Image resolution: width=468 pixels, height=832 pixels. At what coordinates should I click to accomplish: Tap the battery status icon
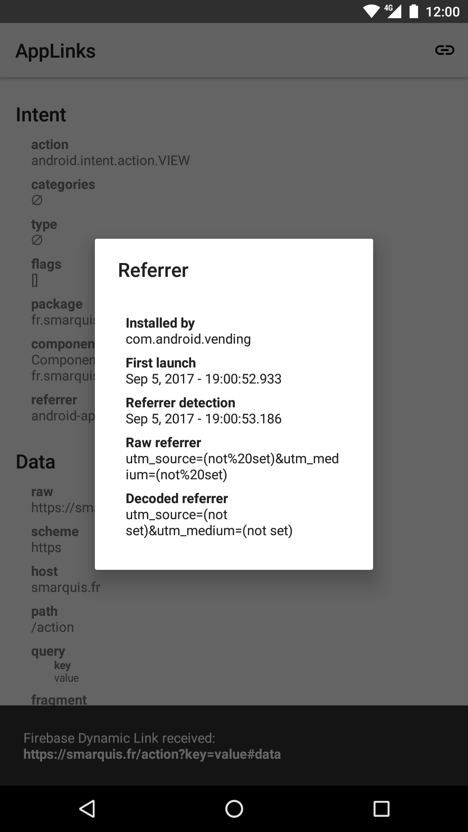414,11
